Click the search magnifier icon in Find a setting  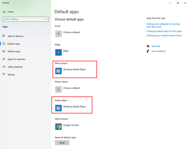(46, 19)
